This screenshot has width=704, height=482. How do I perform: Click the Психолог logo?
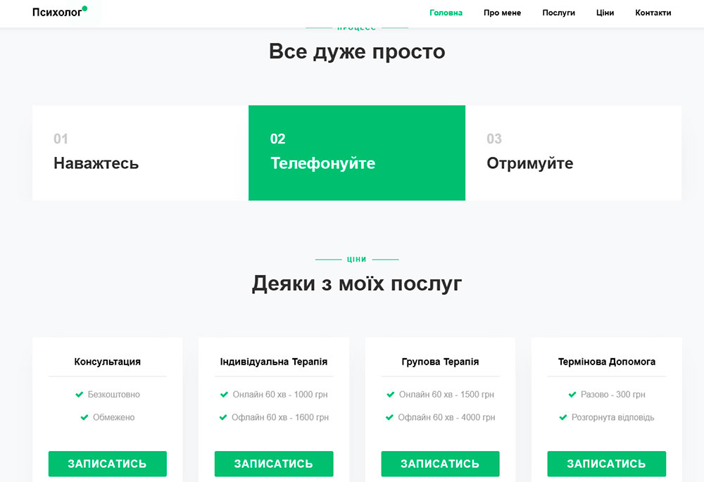pos(58,13)
